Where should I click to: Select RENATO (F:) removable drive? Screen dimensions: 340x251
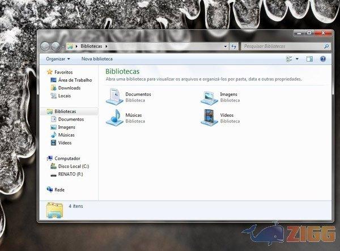tap(71, 174)
